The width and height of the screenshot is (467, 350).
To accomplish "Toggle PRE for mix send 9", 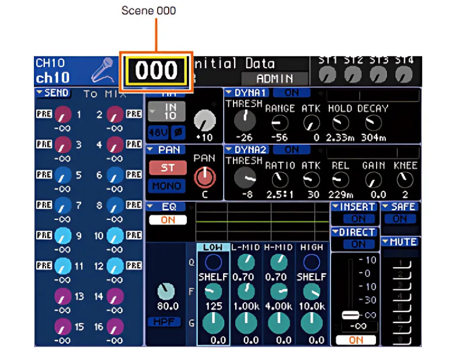I will point(44,236).
